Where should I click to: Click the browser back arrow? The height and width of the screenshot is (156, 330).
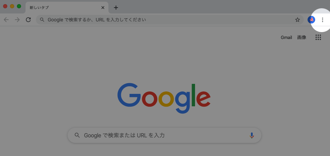[x=6, y=20]
